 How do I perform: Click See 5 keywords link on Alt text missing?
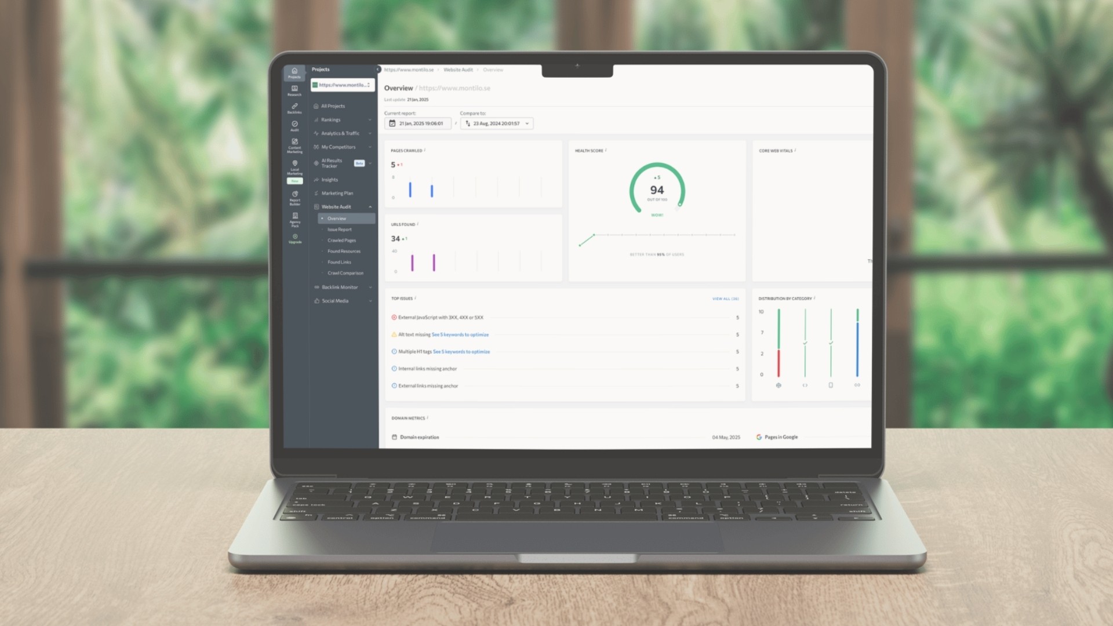click(x=460, y=334)
